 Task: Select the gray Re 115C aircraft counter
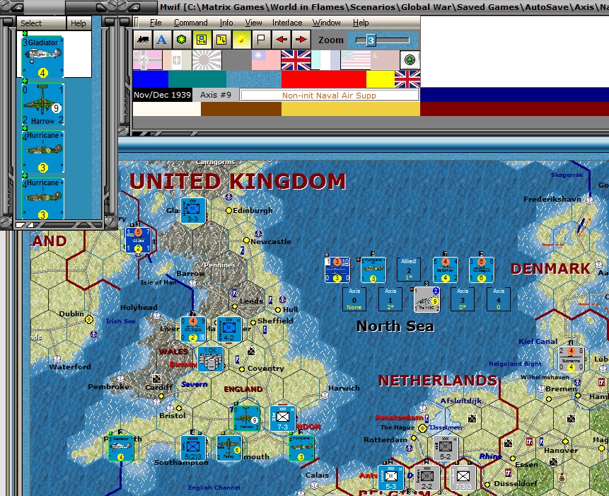pyautogui.click(x=427, y=299)
